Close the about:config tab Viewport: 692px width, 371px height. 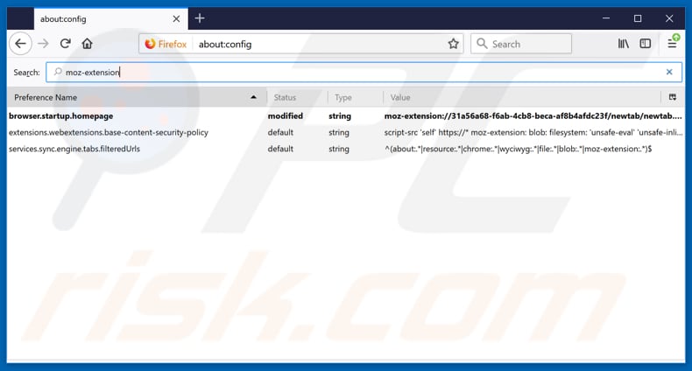[x=176, y=19]
